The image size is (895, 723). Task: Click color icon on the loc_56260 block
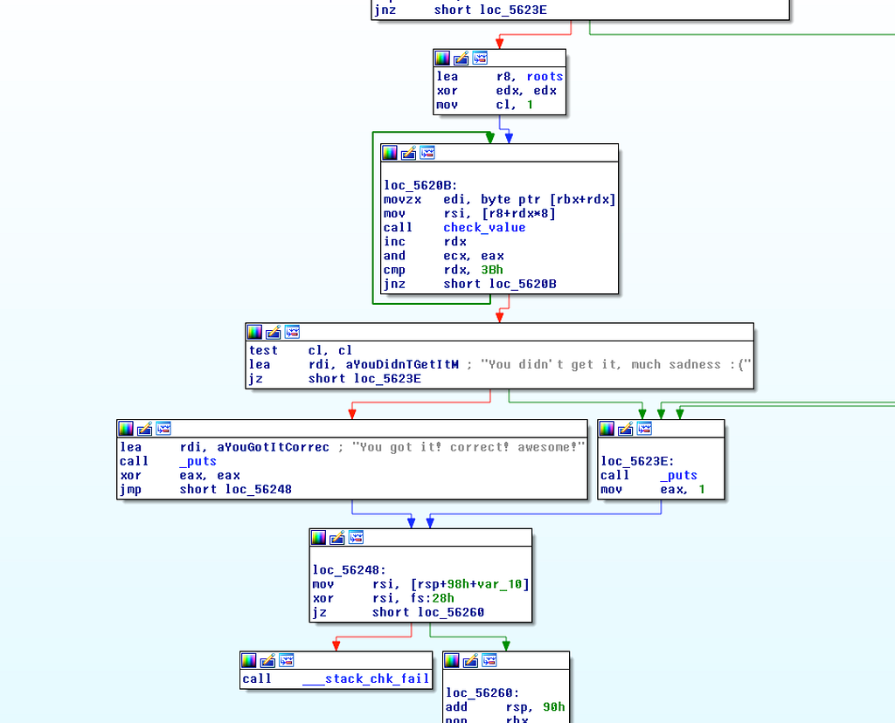(452, 661)
